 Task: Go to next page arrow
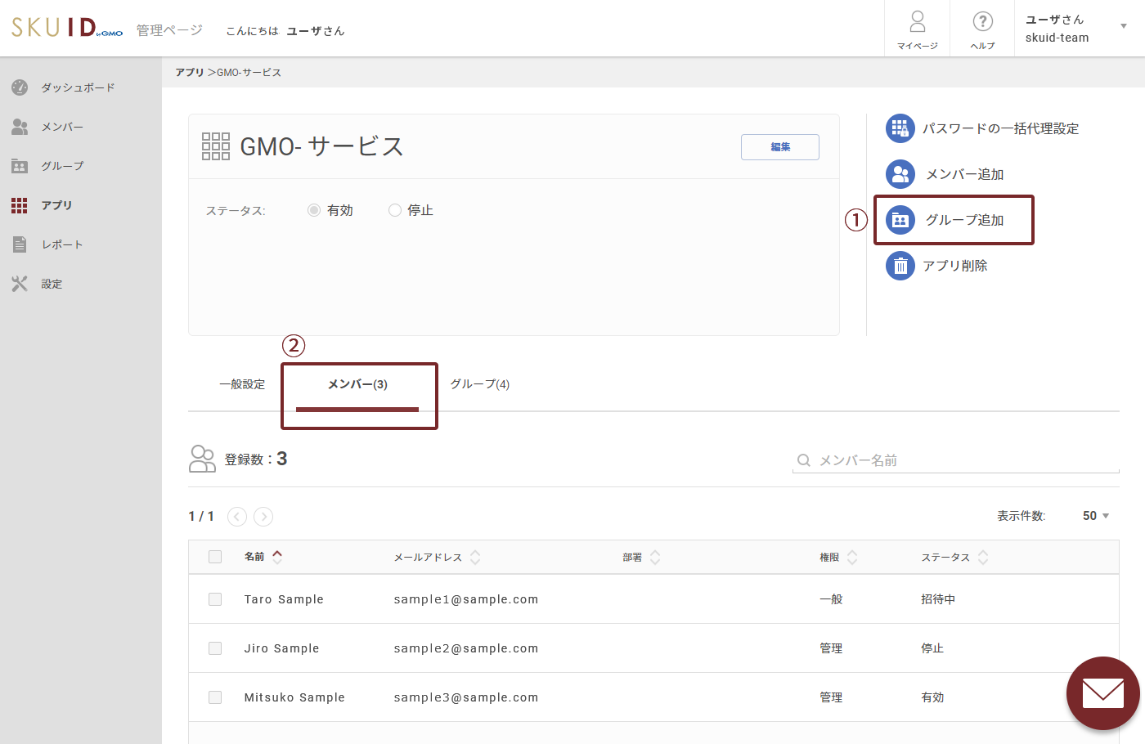coord(263,517)
